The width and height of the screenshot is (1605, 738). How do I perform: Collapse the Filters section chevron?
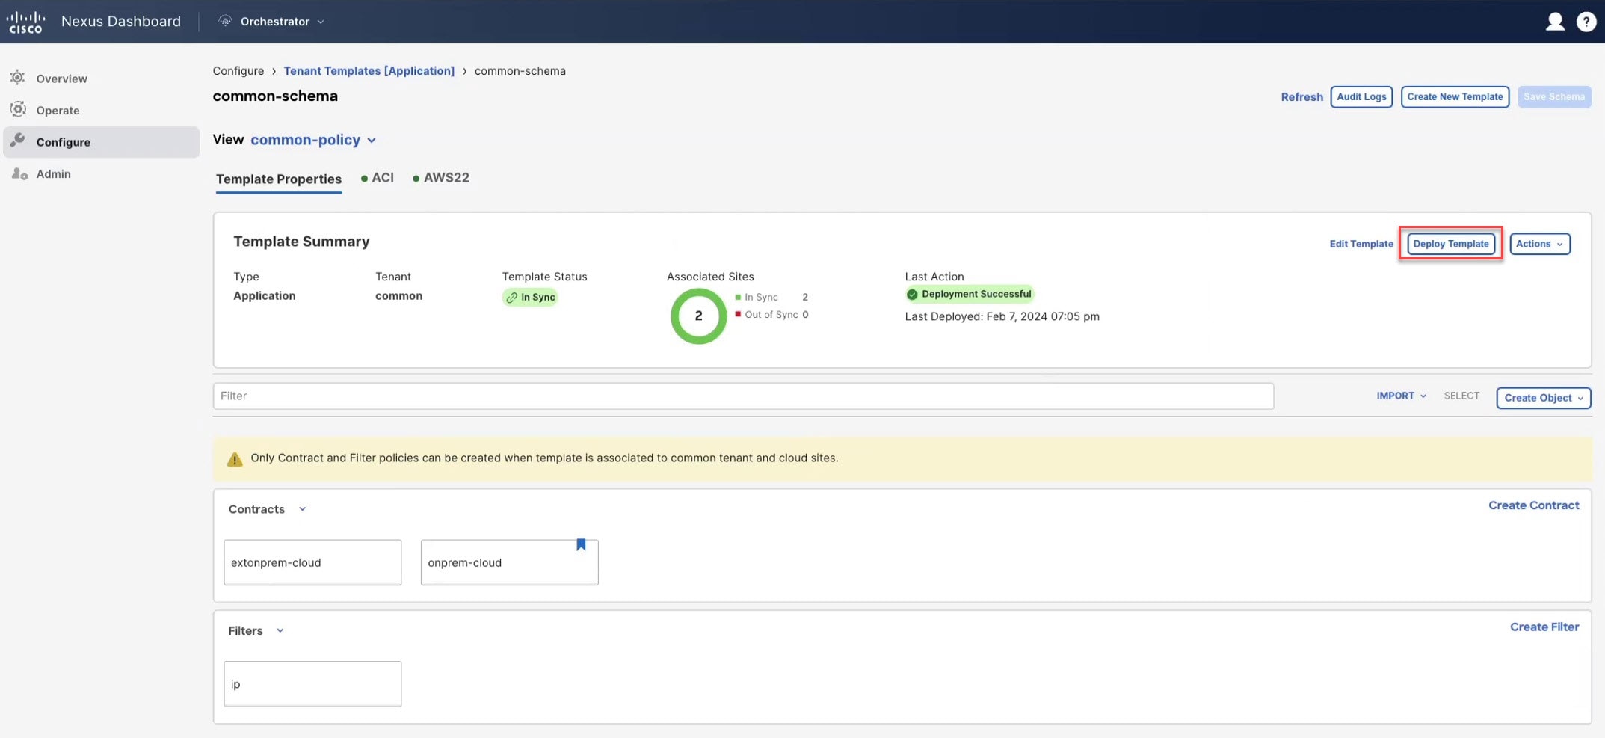tap(280, 630)
